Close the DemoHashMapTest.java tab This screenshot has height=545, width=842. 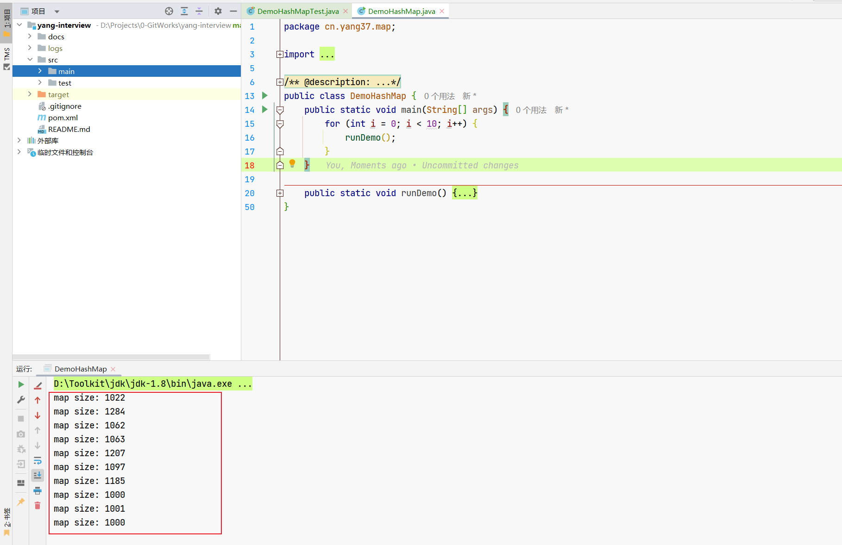346,11
